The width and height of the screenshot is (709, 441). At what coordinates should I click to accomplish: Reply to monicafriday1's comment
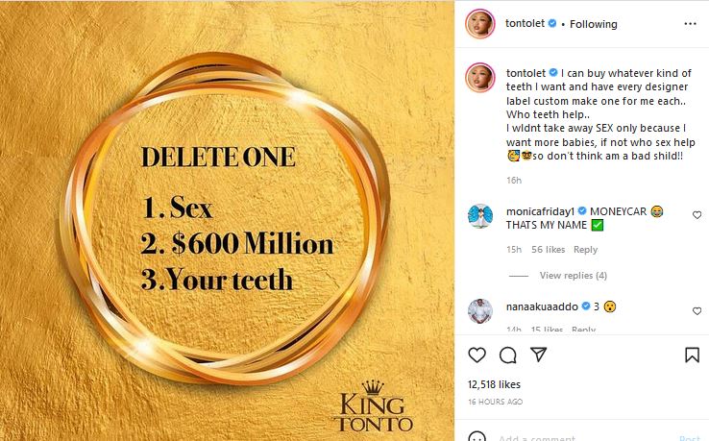tap(585, 250)
